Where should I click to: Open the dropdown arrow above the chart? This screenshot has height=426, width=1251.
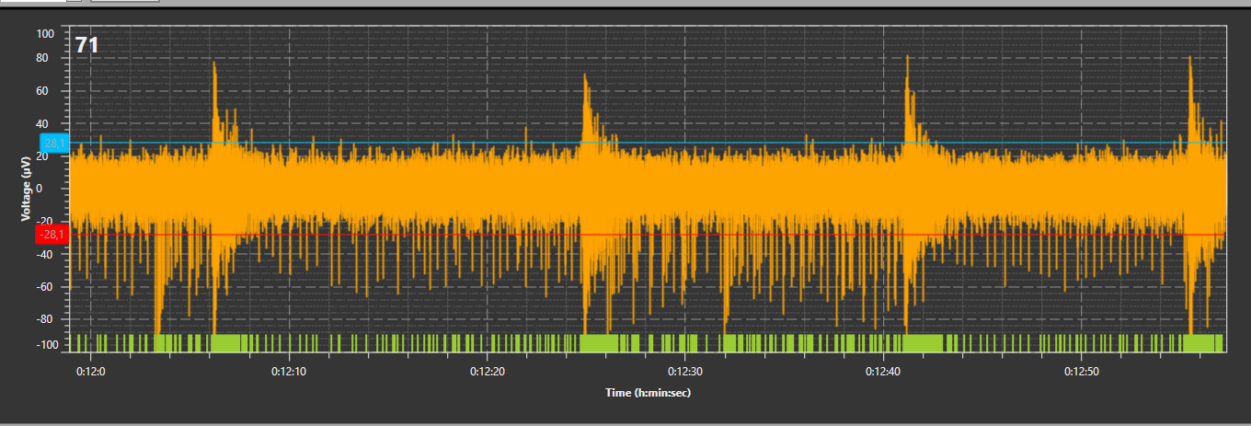tap(75, 1)
